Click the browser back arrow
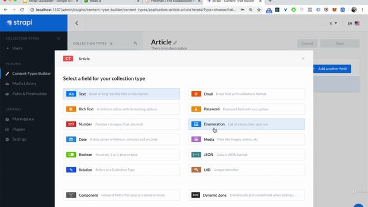Viewport: 368px width, 207px height. 6,10
